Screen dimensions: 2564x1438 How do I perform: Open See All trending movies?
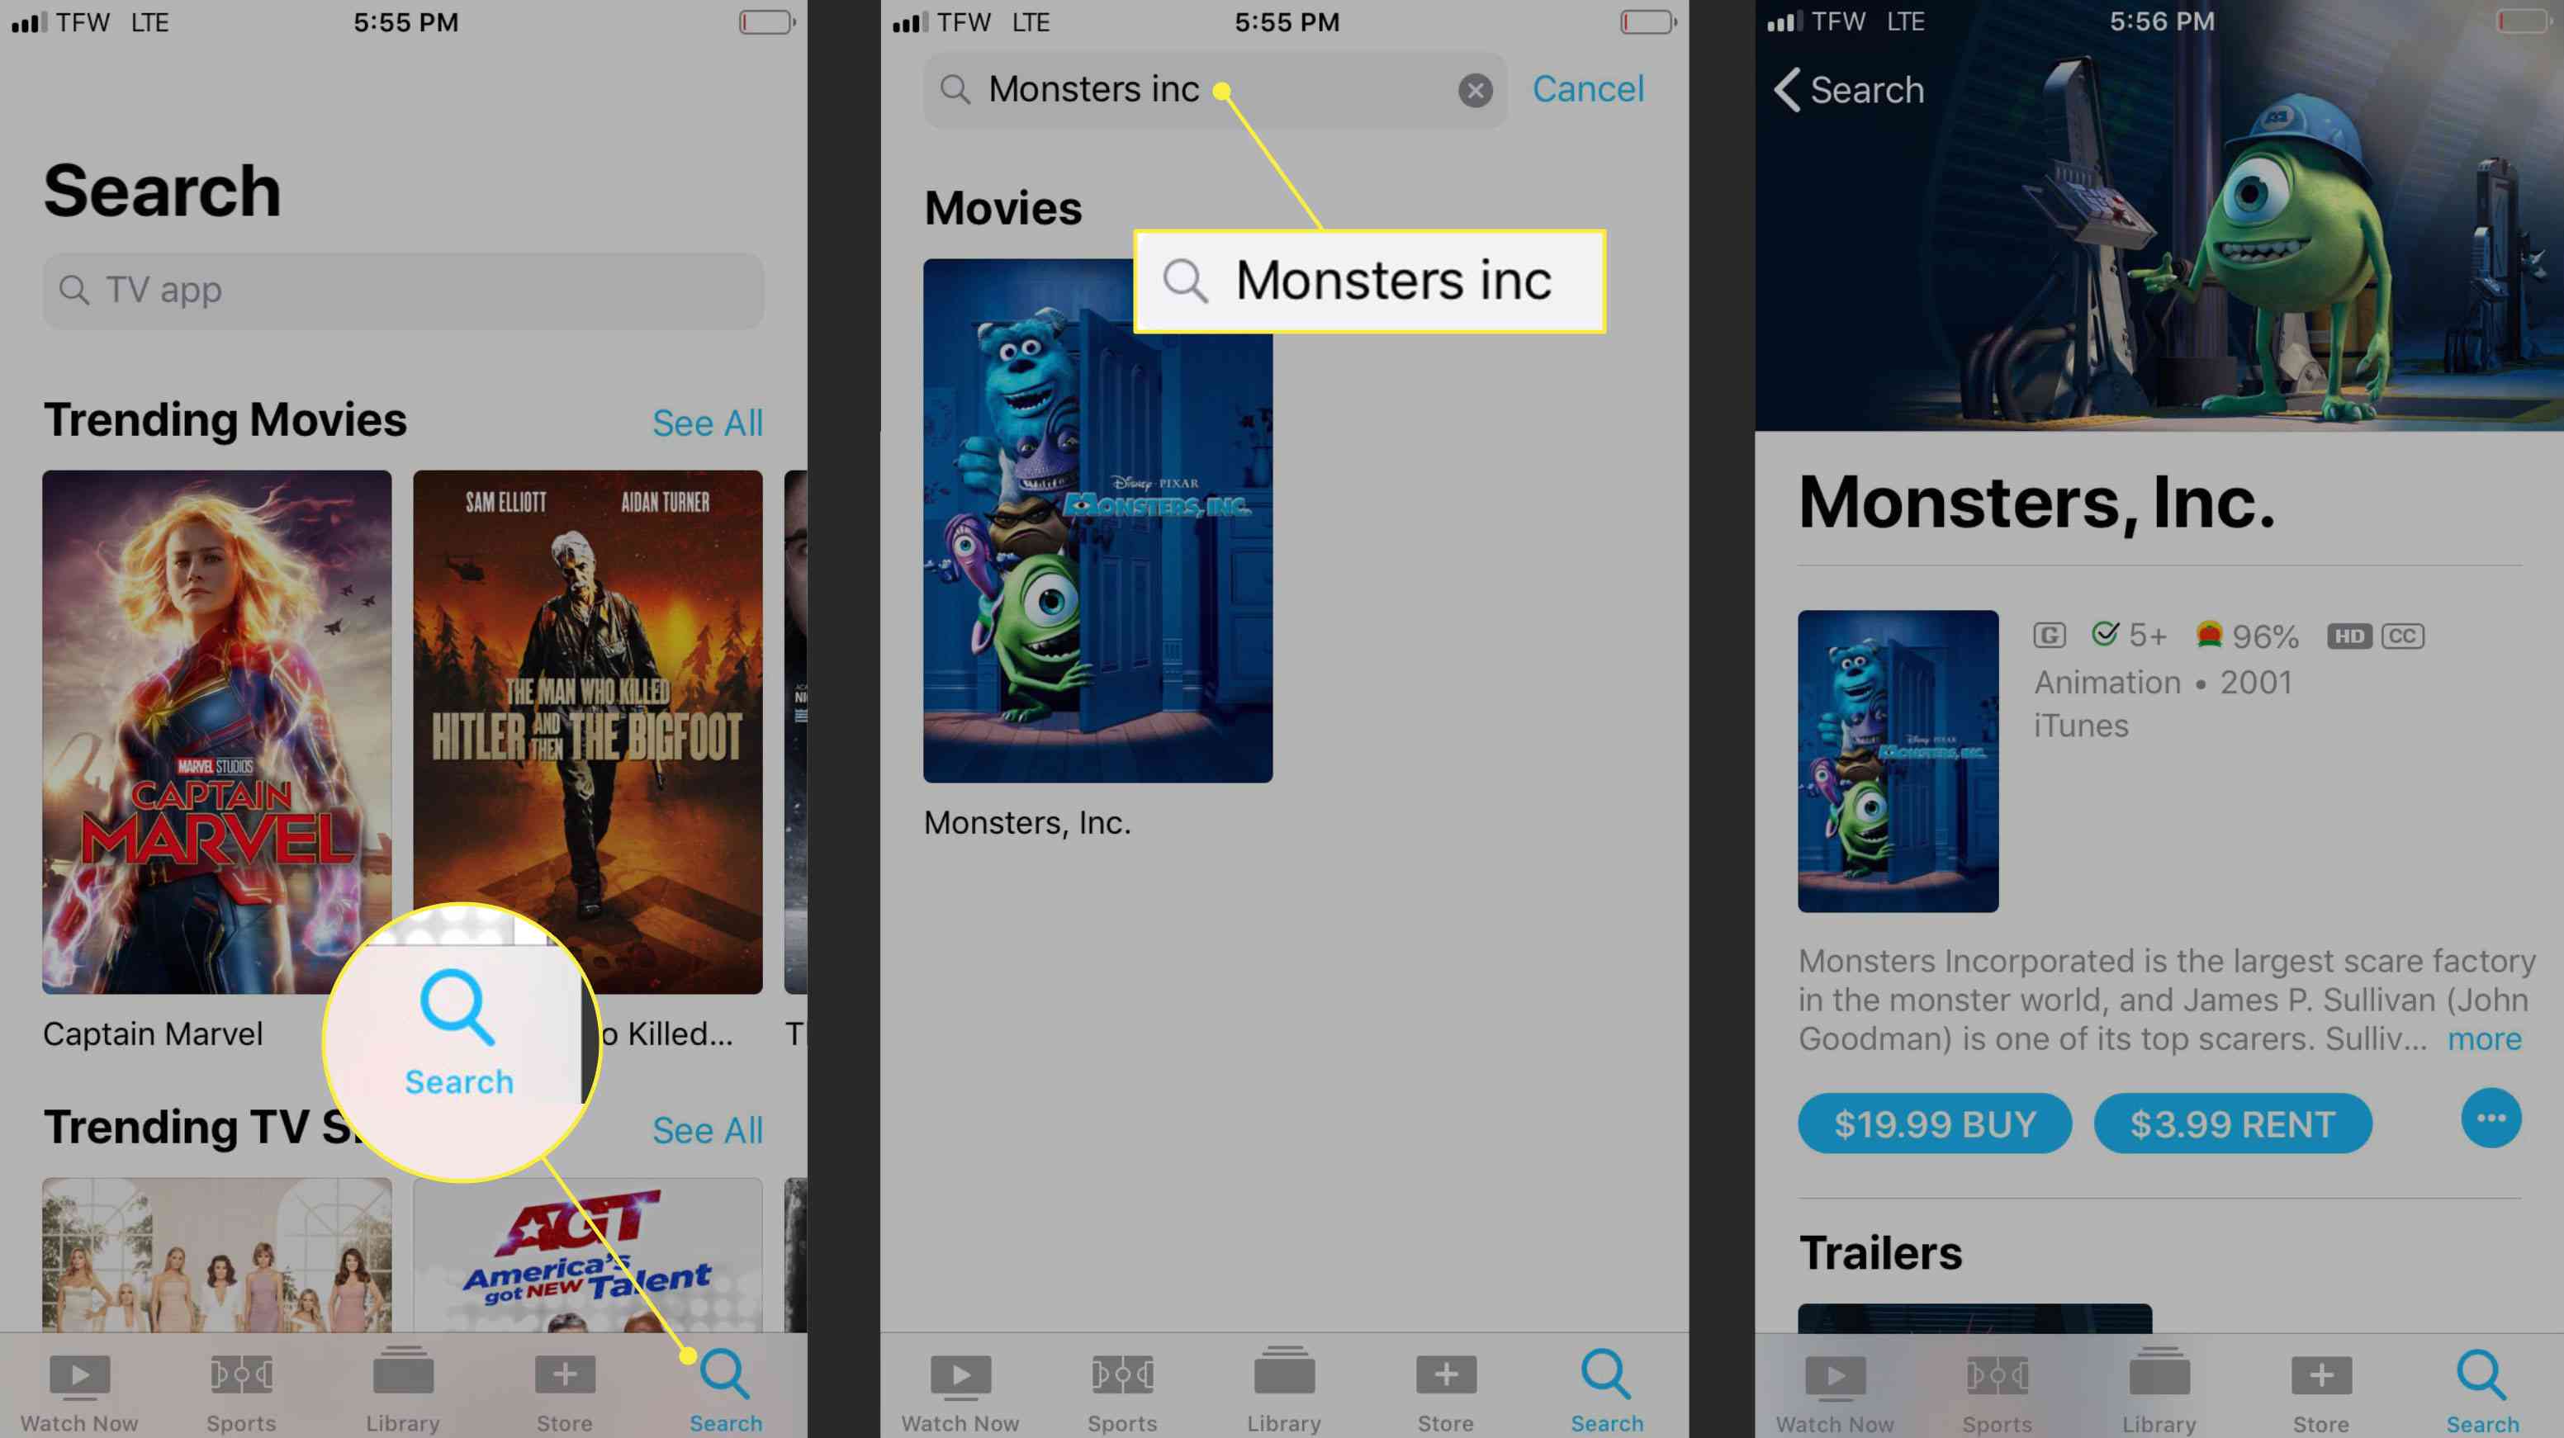click(706, 423)
